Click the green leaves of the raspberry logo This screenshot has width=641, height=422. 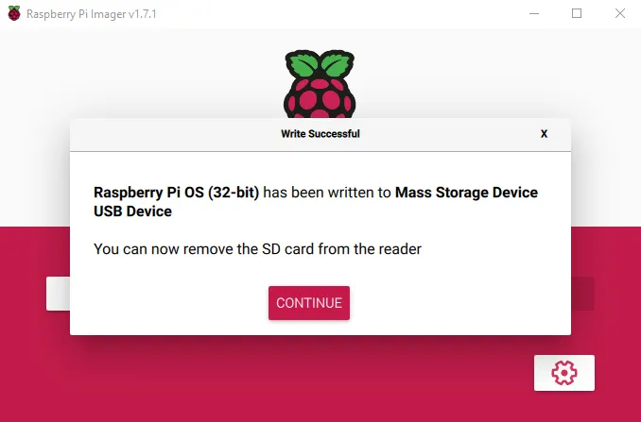pyautogui.click(x=320, y=63)
